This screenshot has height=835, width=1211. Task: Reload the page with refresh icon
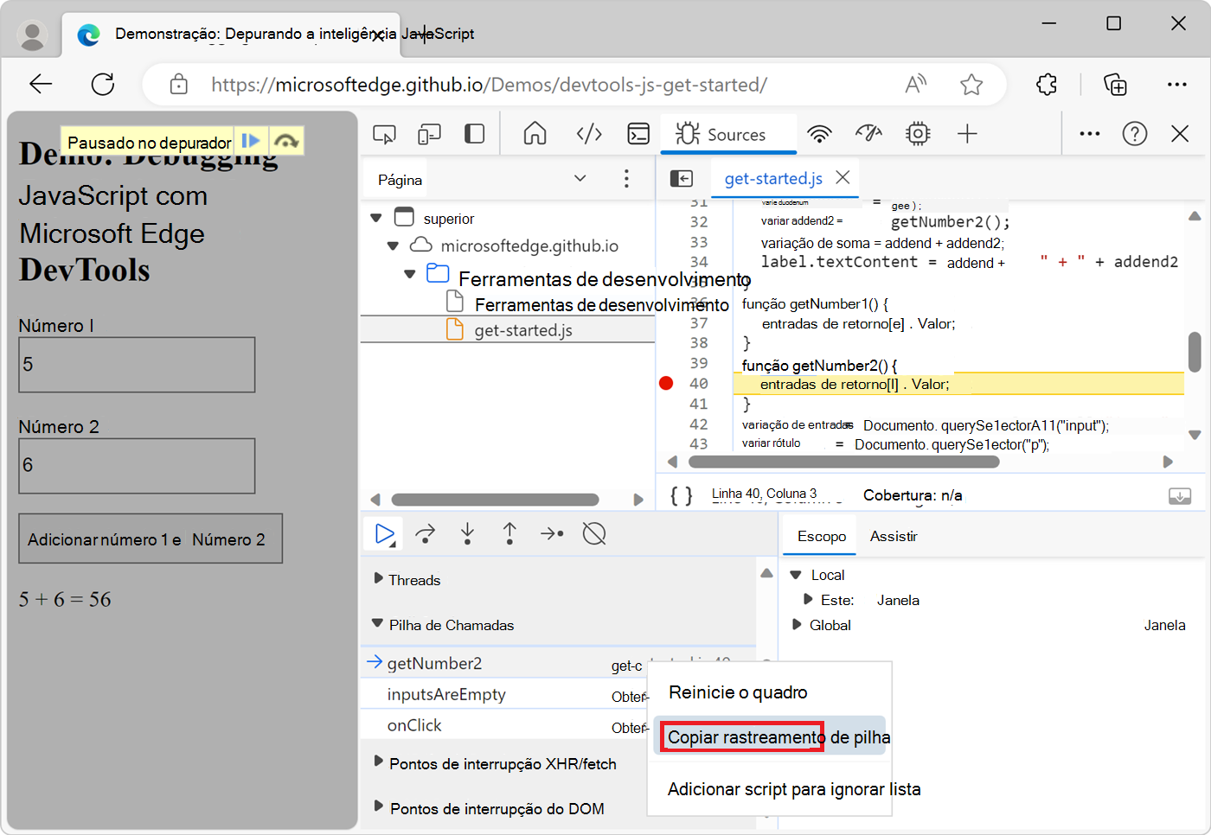[x=103, y=84]
